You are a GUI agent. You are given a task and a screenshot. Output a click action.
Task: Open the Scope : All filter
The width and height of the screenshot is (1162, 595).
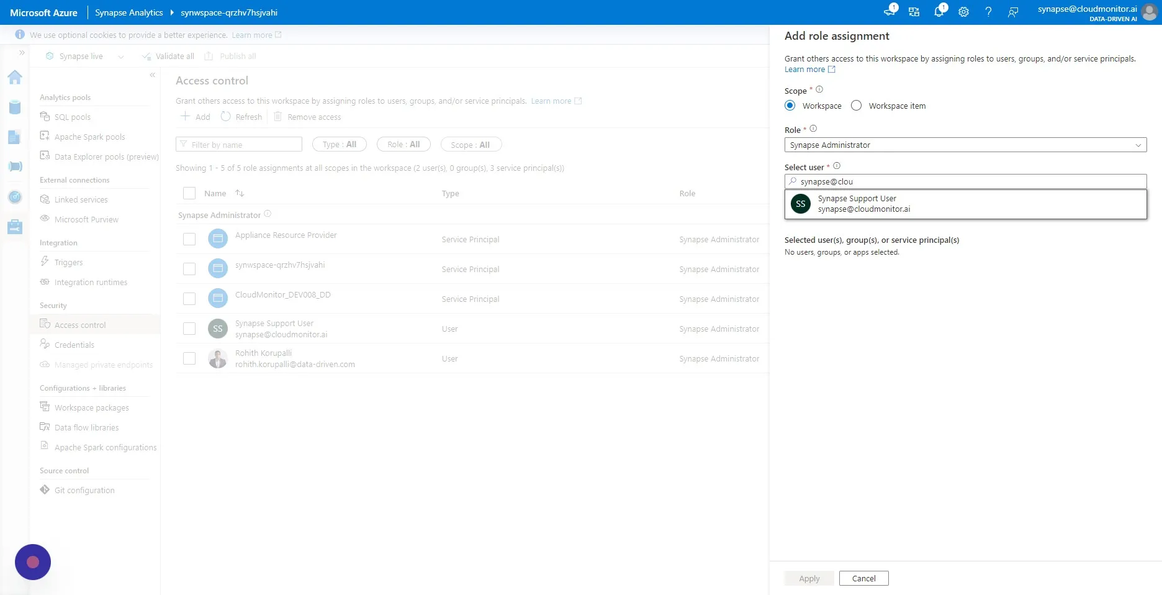point(471,145)
